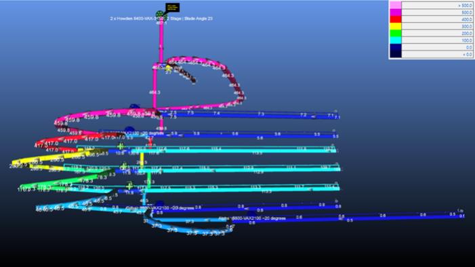Click the blue fan icon on the 459.8 pink ramp

pyautogui.click(x=133, y=107)
